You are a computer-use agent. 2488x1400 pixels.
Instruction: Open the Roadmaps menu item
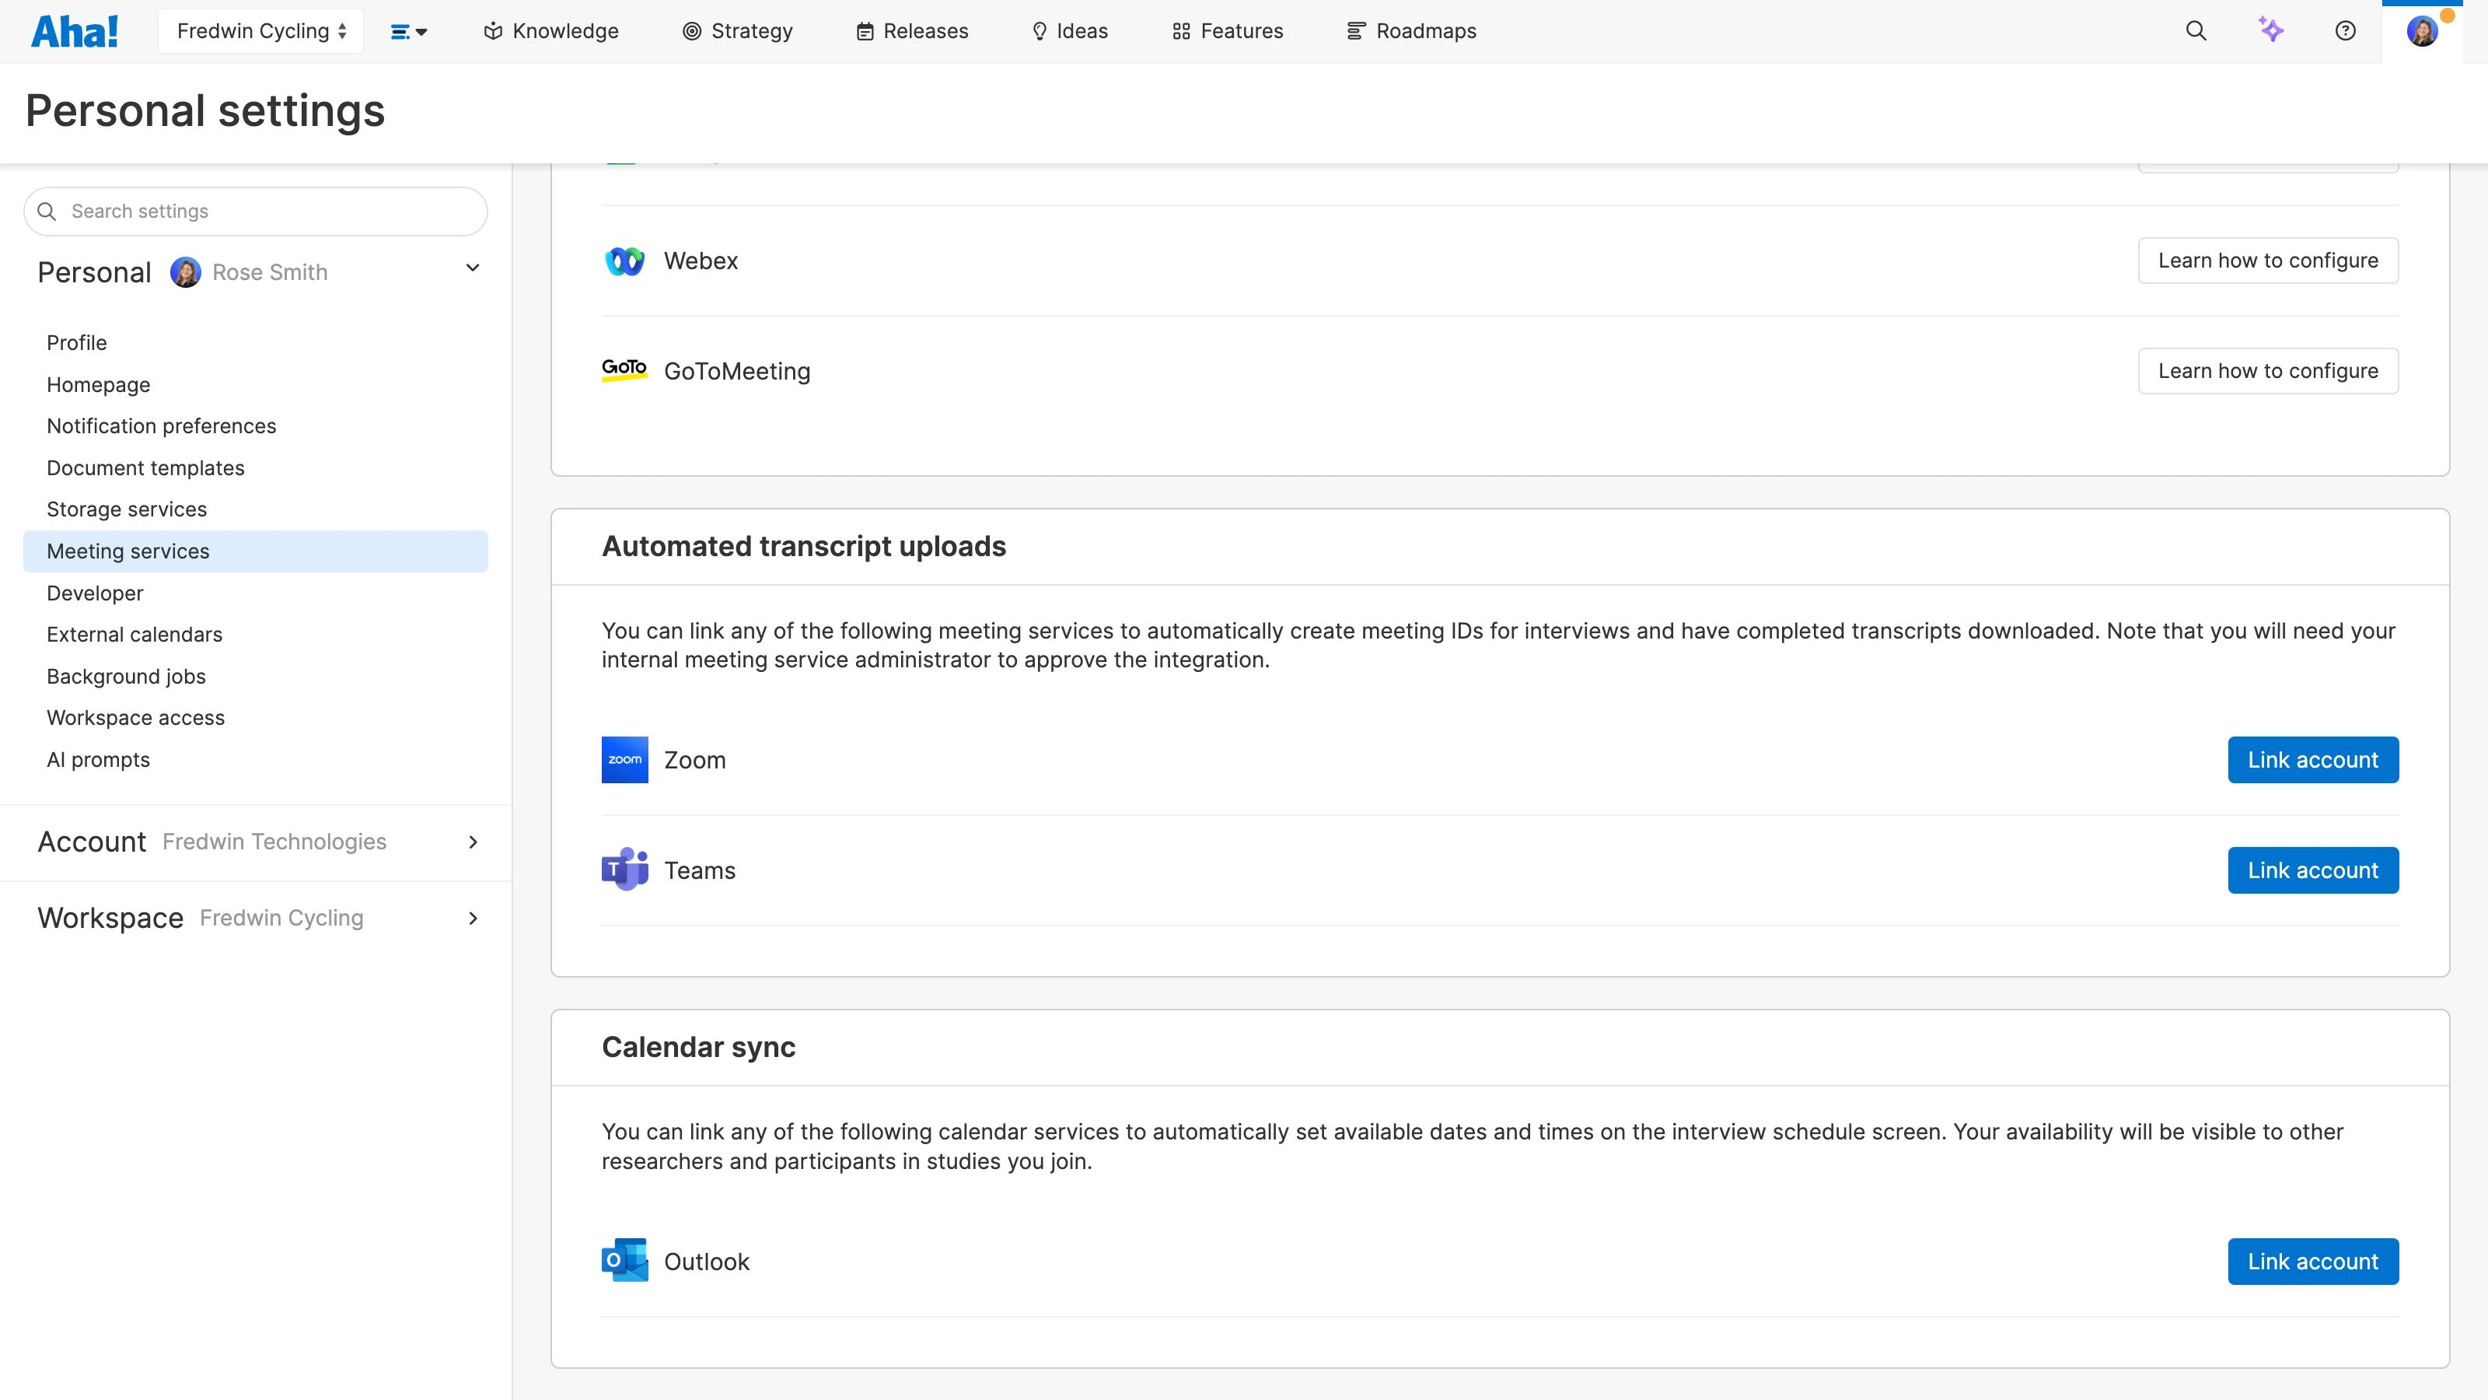[x=1410, y=30]
